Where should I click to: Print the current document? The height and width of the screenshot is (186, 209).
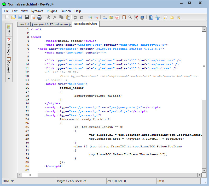coord(39,17)
